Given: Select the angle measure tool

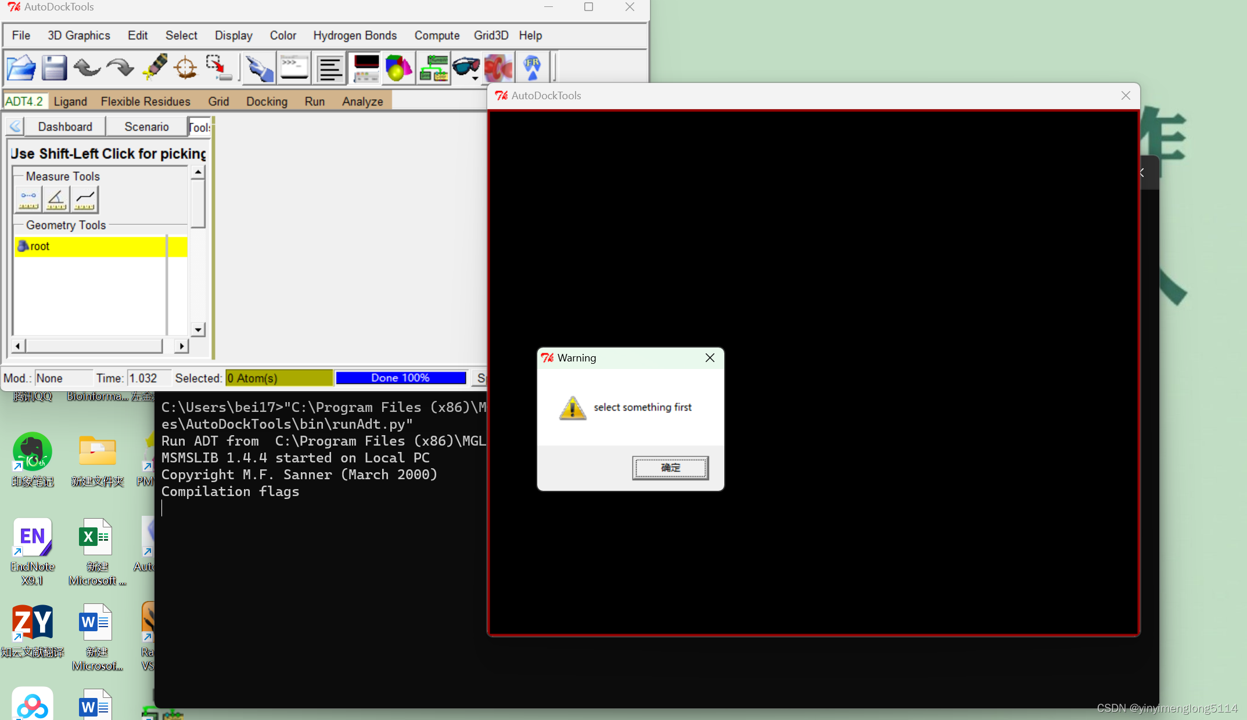Looking at the screenshot, I should click(x=56, y=200).
